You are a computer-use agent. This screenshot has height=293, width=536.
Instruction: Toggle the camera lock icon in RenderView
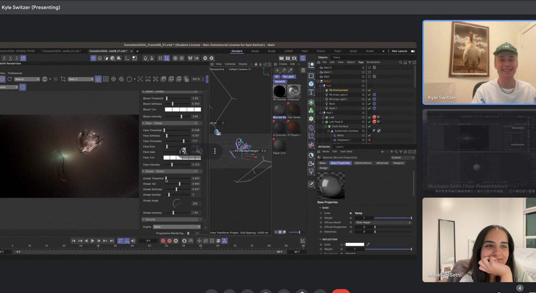(98, 79)
